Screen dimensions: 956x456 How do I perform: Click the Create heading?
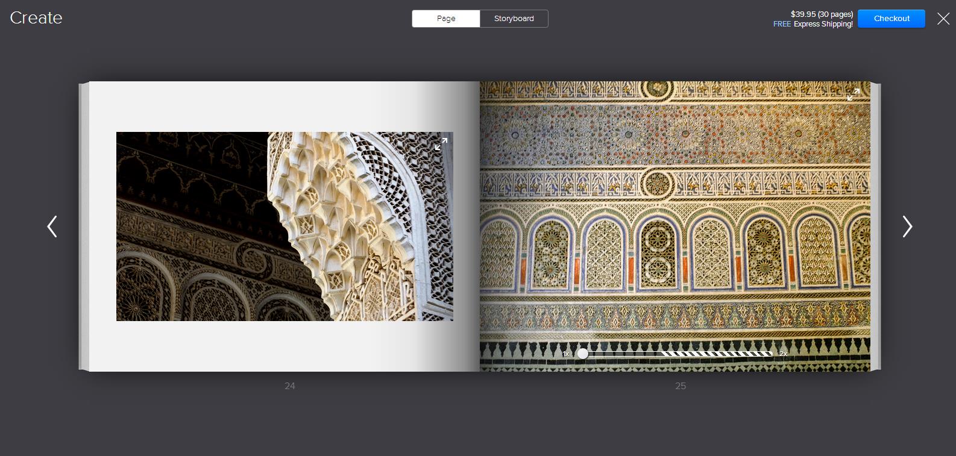click(36, 18)
